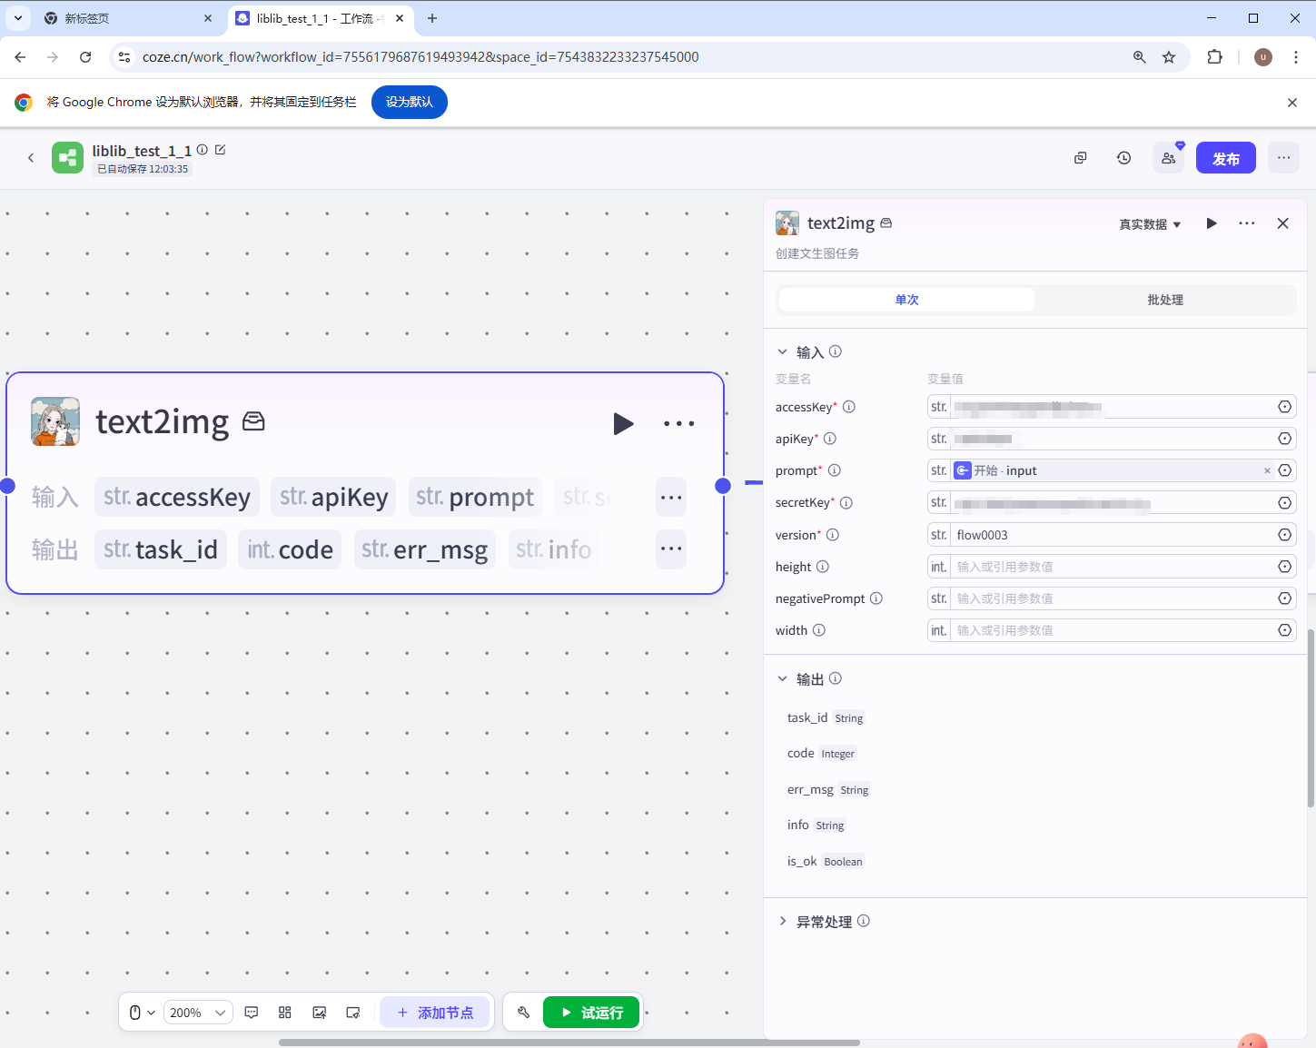Click the height value input field
The image size is (1316, 1048).
click(x=1113, y=567)
